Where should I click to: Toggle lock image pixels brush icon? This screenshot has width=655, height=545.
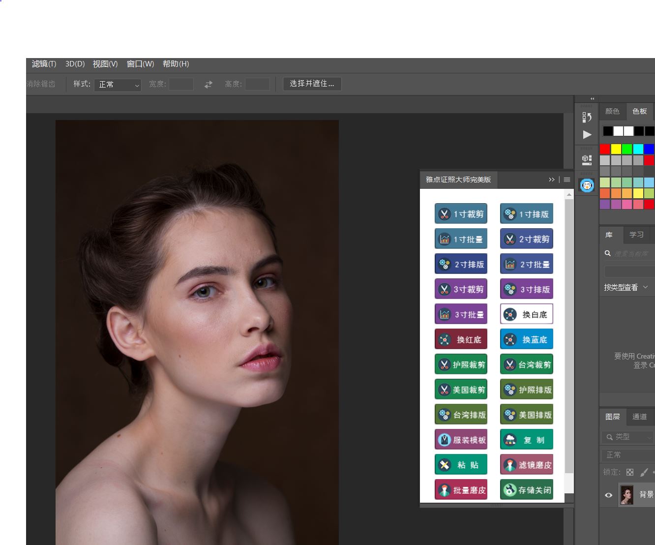pyautogui.click(x=644, y=472)
